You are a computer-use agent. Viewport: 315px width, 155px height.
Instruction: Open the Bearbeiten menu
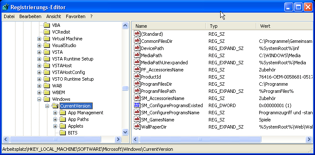[30, 16]
